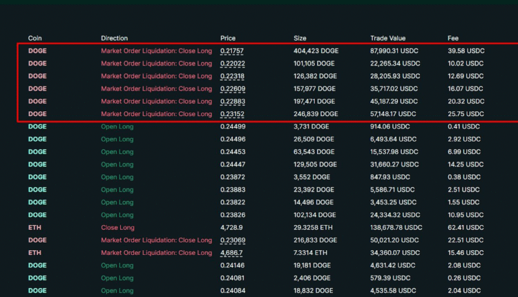
Task: Click the Price column header
Action: [x=228, y=38]
